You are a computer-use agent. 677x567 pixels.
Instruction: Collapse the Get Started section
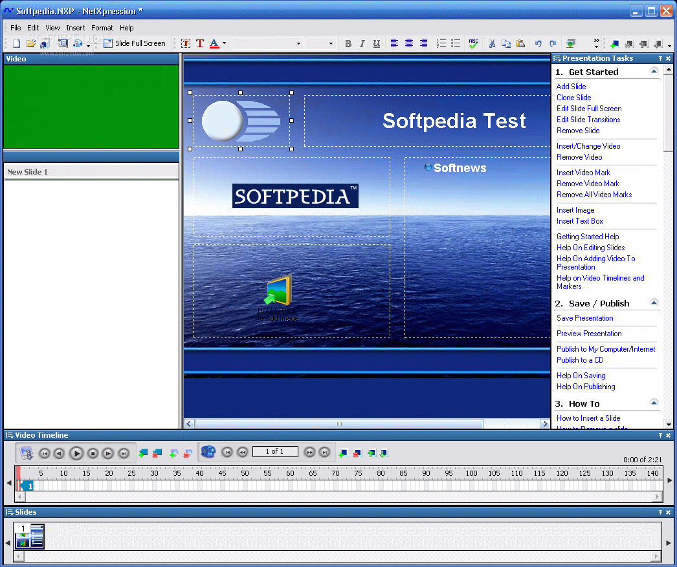point(654,71)
